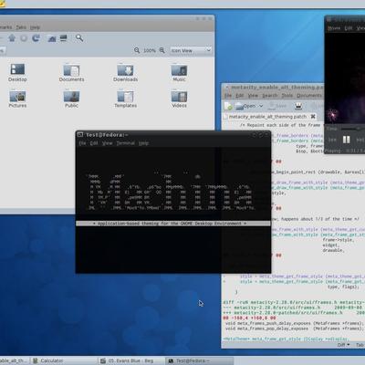The image size is (365, 365).
Task: Select the Music folder
Action: point(179,72)
